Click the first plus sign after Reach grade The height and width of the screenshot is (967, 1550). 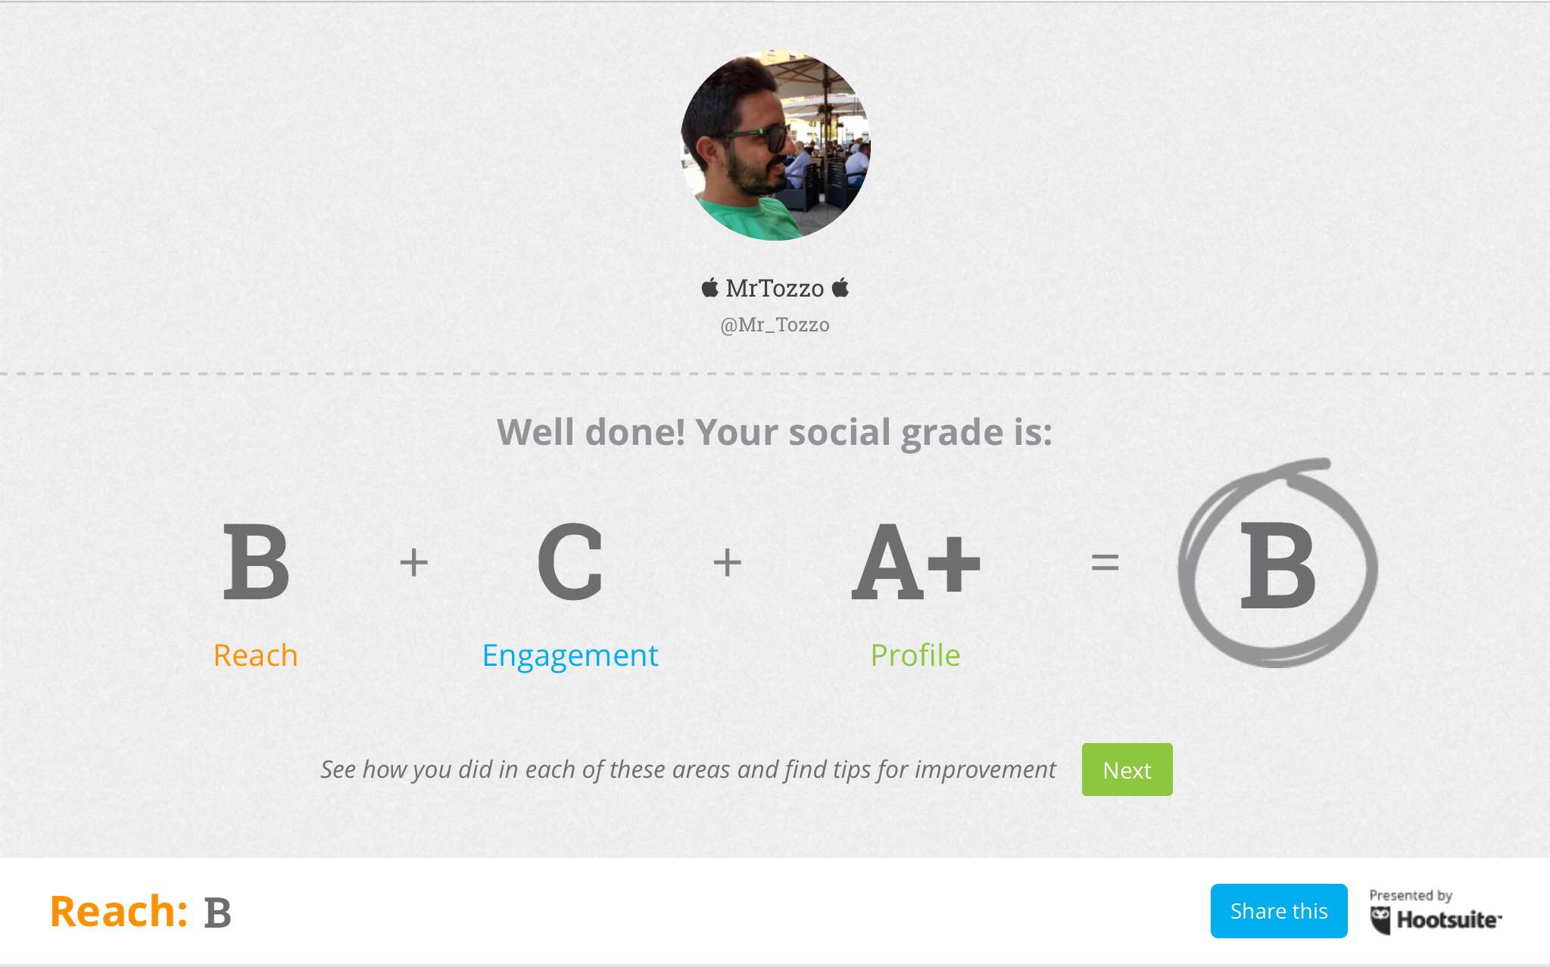(413, 562)
